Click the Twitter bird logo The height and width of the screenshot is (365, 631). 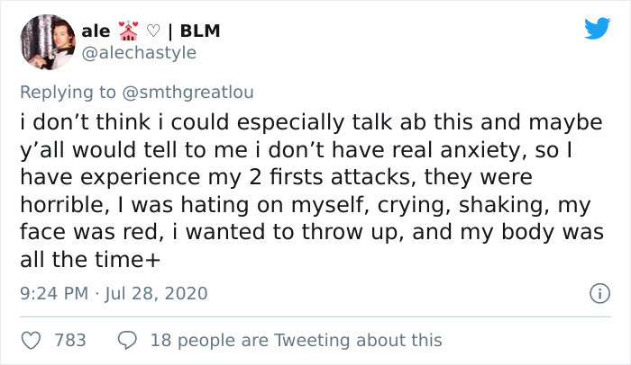pyautogui.click(x=597, y=28)
